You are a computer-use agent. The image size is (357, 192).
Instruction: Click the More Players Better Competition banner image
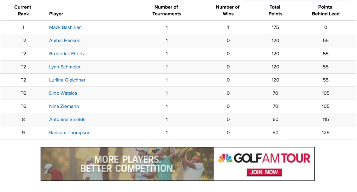tap(127, 164)
